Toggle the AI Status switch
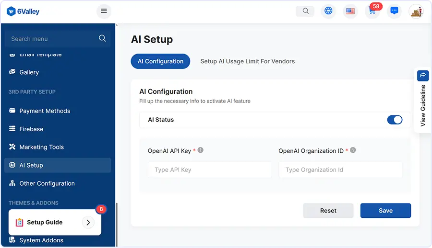The height and width of the screenshot is (248, 432). pyautogui.click(x=395, y=120)
